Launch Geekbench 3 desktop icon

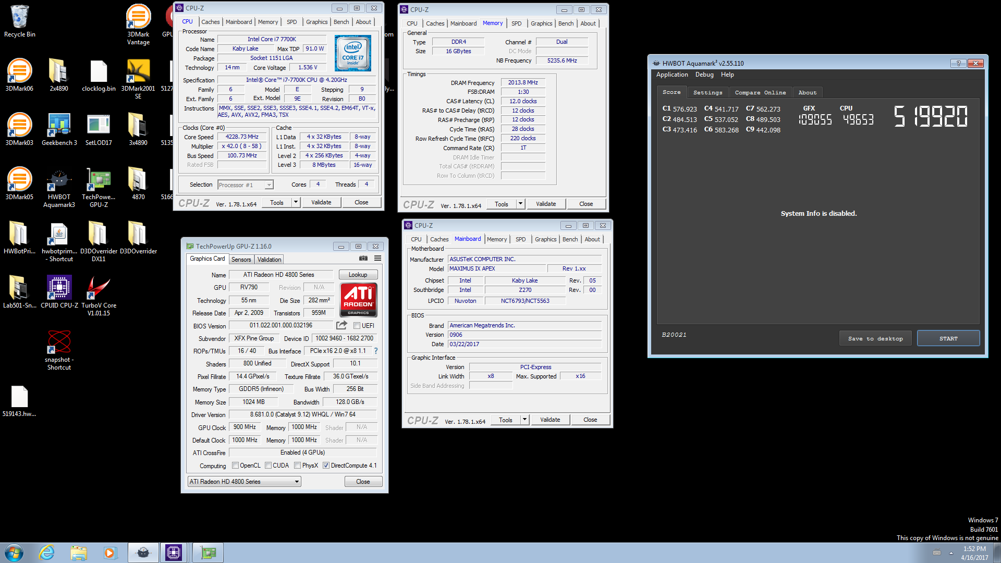point(59,129)
